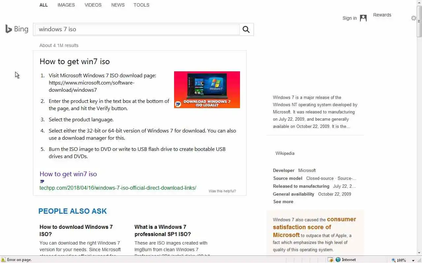Click the 'Download Windows 7 ISO Legally' thumbnail
Screen dimensions: 422x263
[207, 90]
